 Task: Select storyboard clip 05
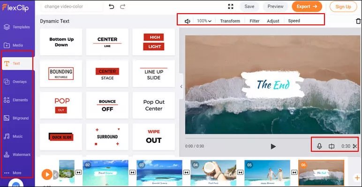[x=267, y=173]
